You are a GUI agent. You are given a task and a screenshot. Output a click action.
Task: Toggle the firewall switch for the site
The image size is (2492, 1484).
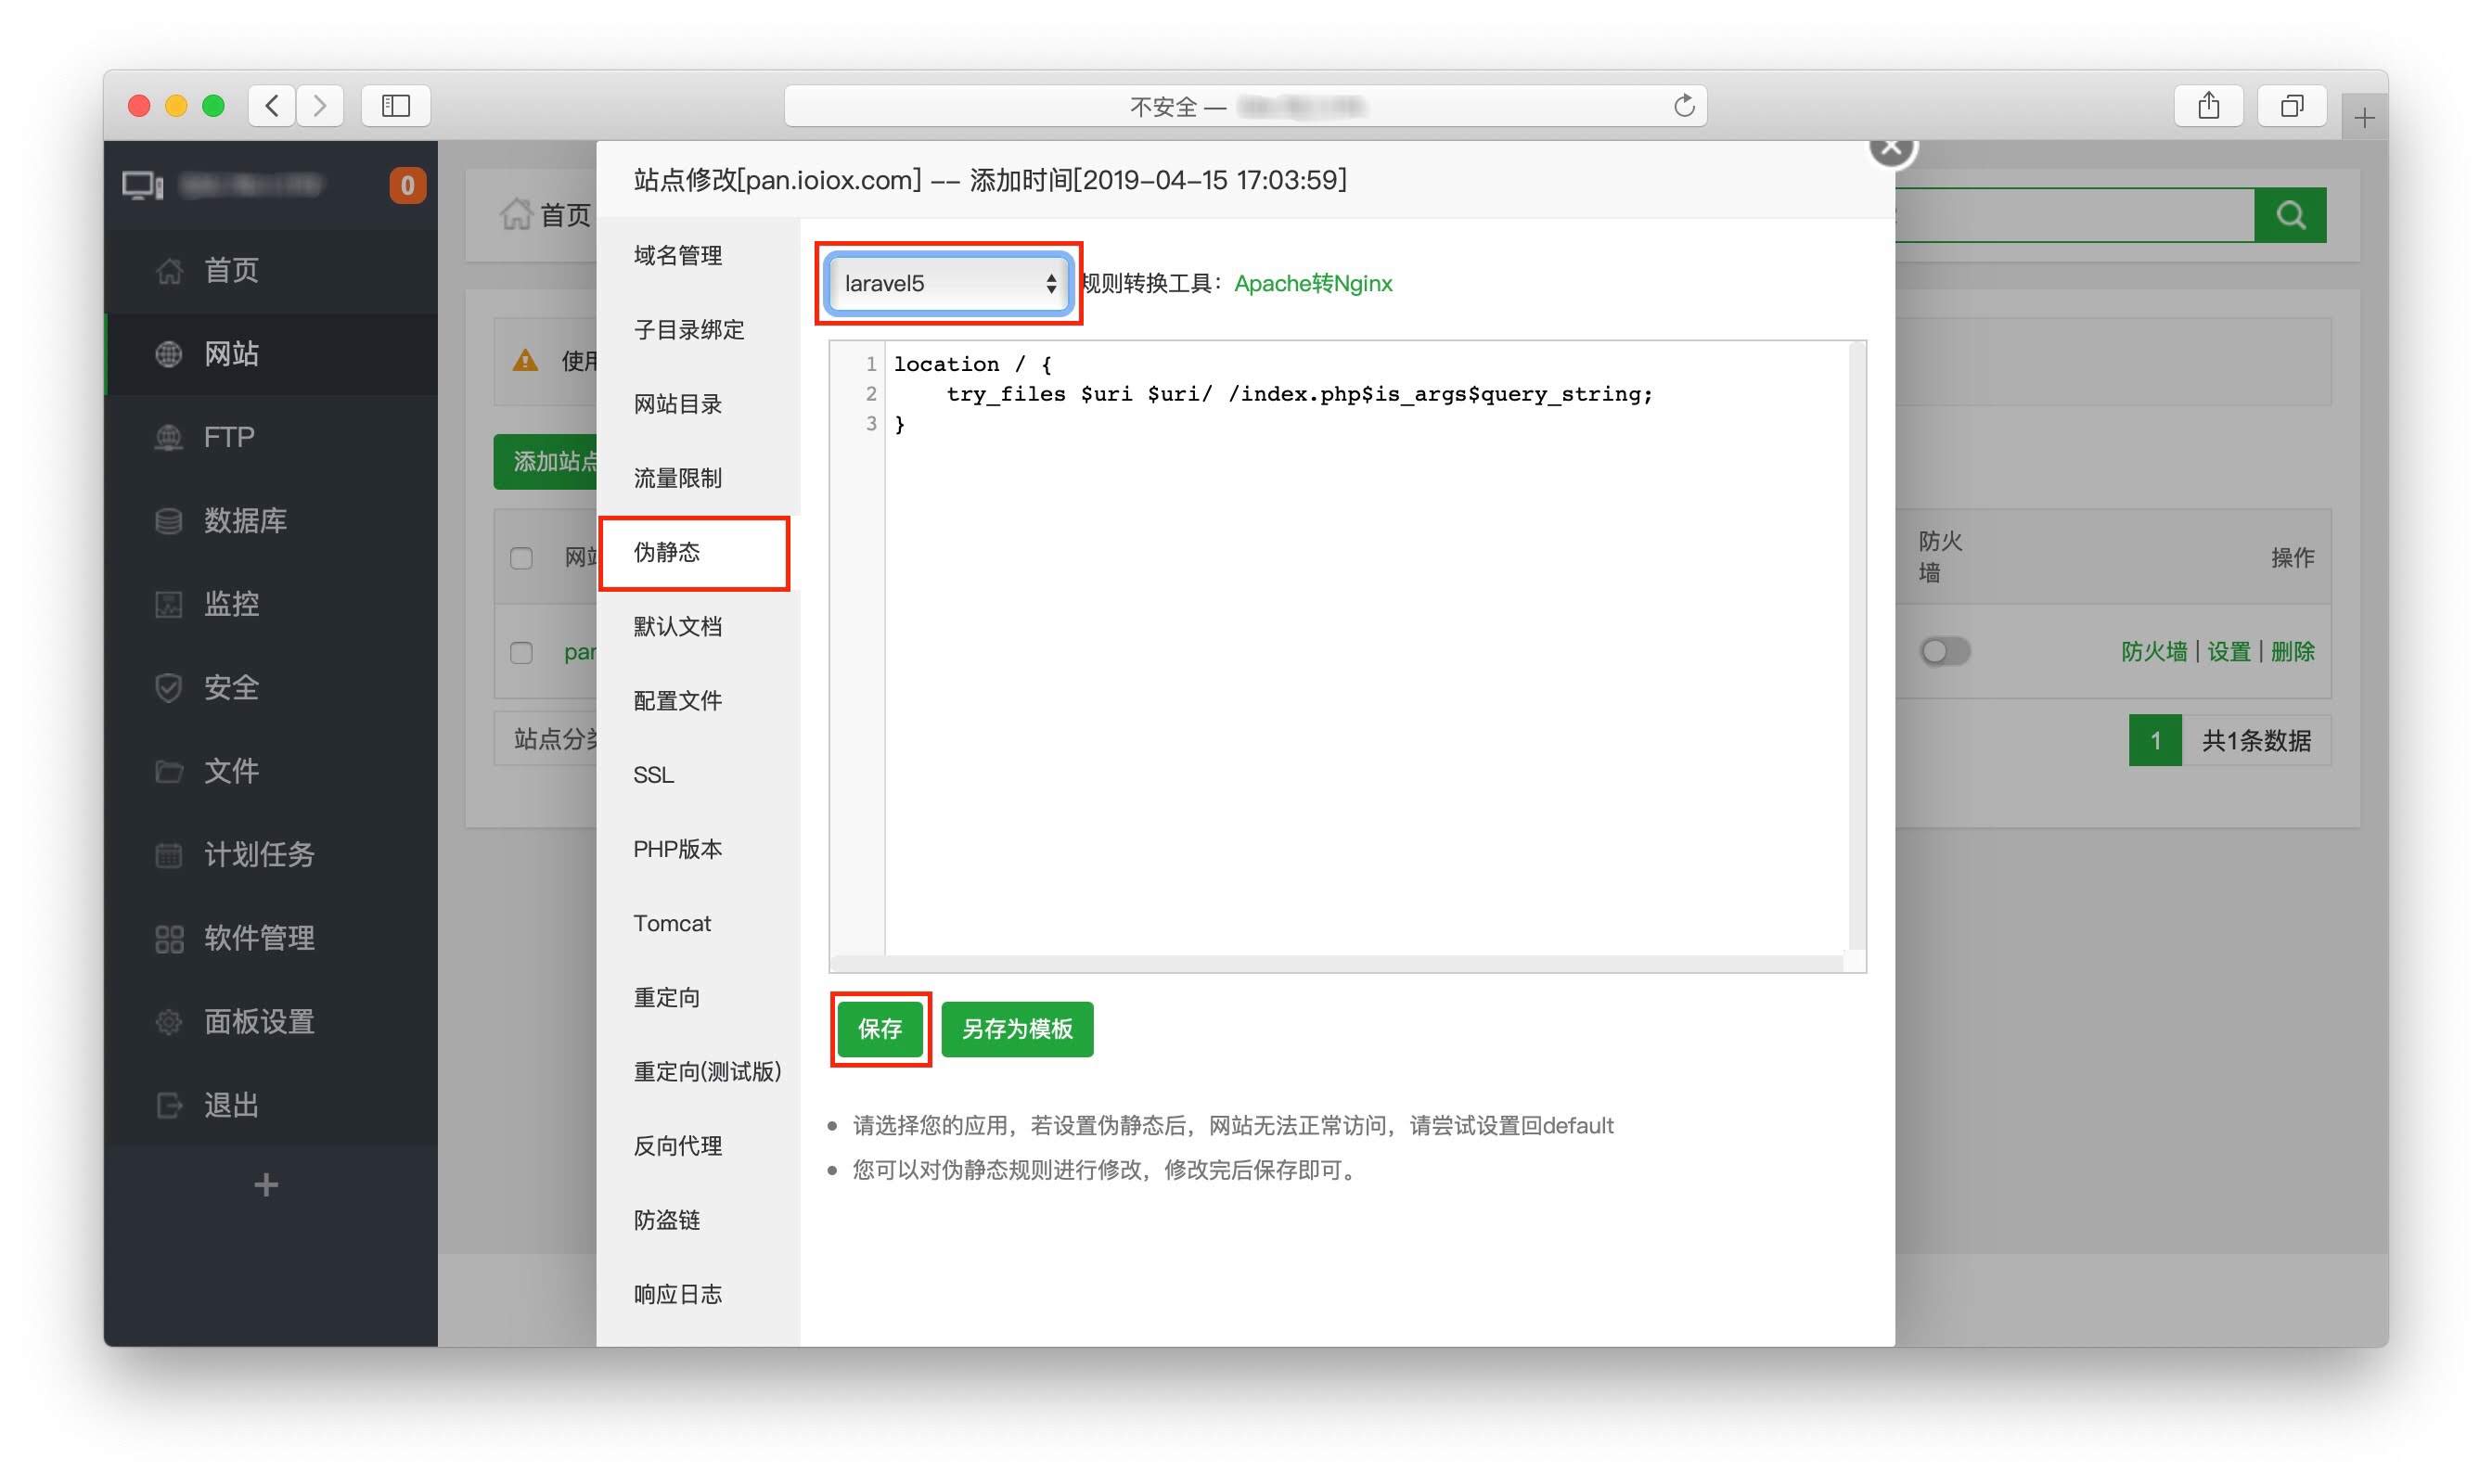pos(1945,652)
